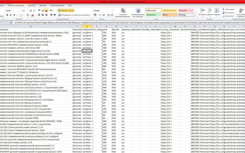
Task: Apply Обычный cell style
Action: [154, 11]
